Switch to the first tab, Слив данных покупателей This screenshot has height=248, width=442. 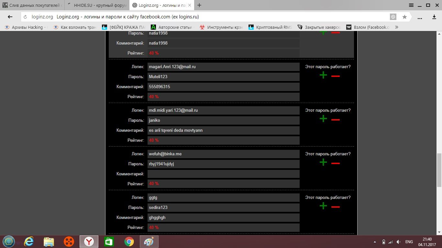32,5
